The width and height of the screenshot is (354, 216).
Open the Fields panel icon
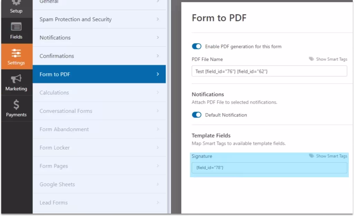tap(16, 27)
